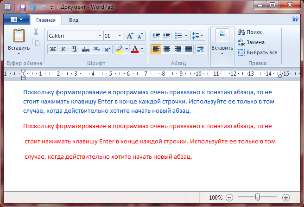Open the font color dropdown arrow

pos(142,49)
